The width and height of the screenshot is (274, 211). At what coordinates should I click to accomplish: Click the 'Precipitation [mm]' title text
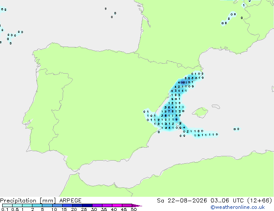[28, 201]
